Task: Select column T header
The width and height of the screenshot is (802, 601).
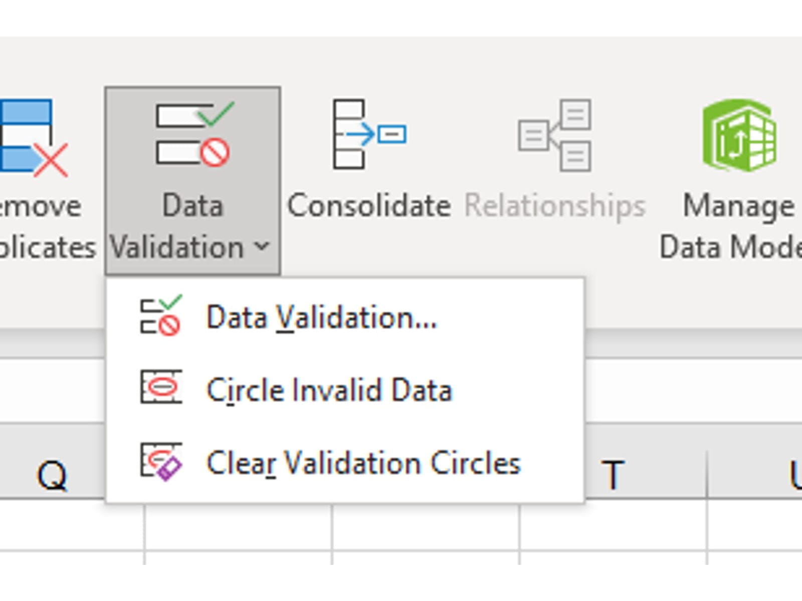Action: [613, 474]
